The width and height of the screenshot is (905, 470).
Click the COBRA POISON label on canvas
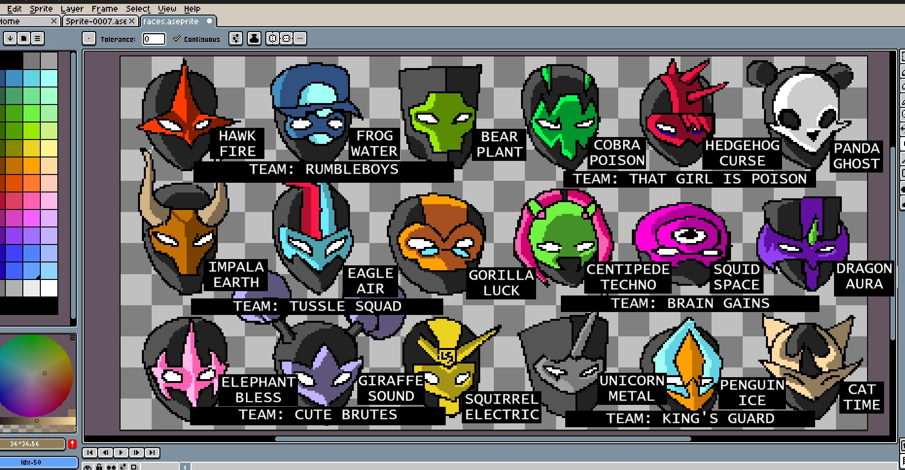coord(617,153)
